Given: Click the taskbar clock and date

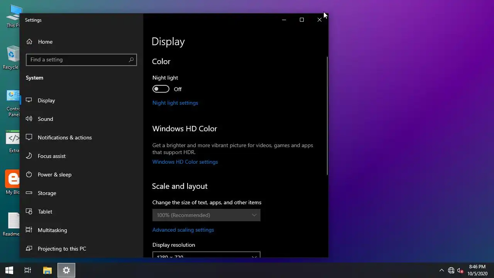Looking at the screenshot, I should [x=477, y=270].
